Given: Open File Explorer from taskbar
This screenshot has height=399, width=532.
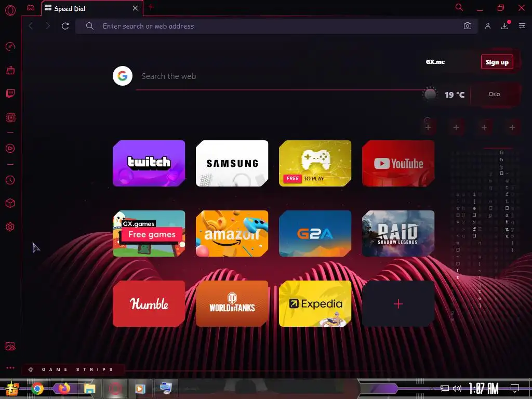Looking at the screenshot, I should tap(89, 389).
